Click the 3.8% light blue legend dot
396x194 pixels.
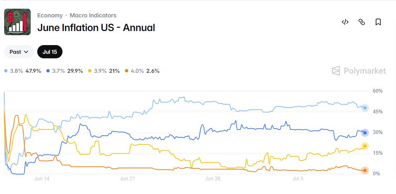(x=6, y=71)
